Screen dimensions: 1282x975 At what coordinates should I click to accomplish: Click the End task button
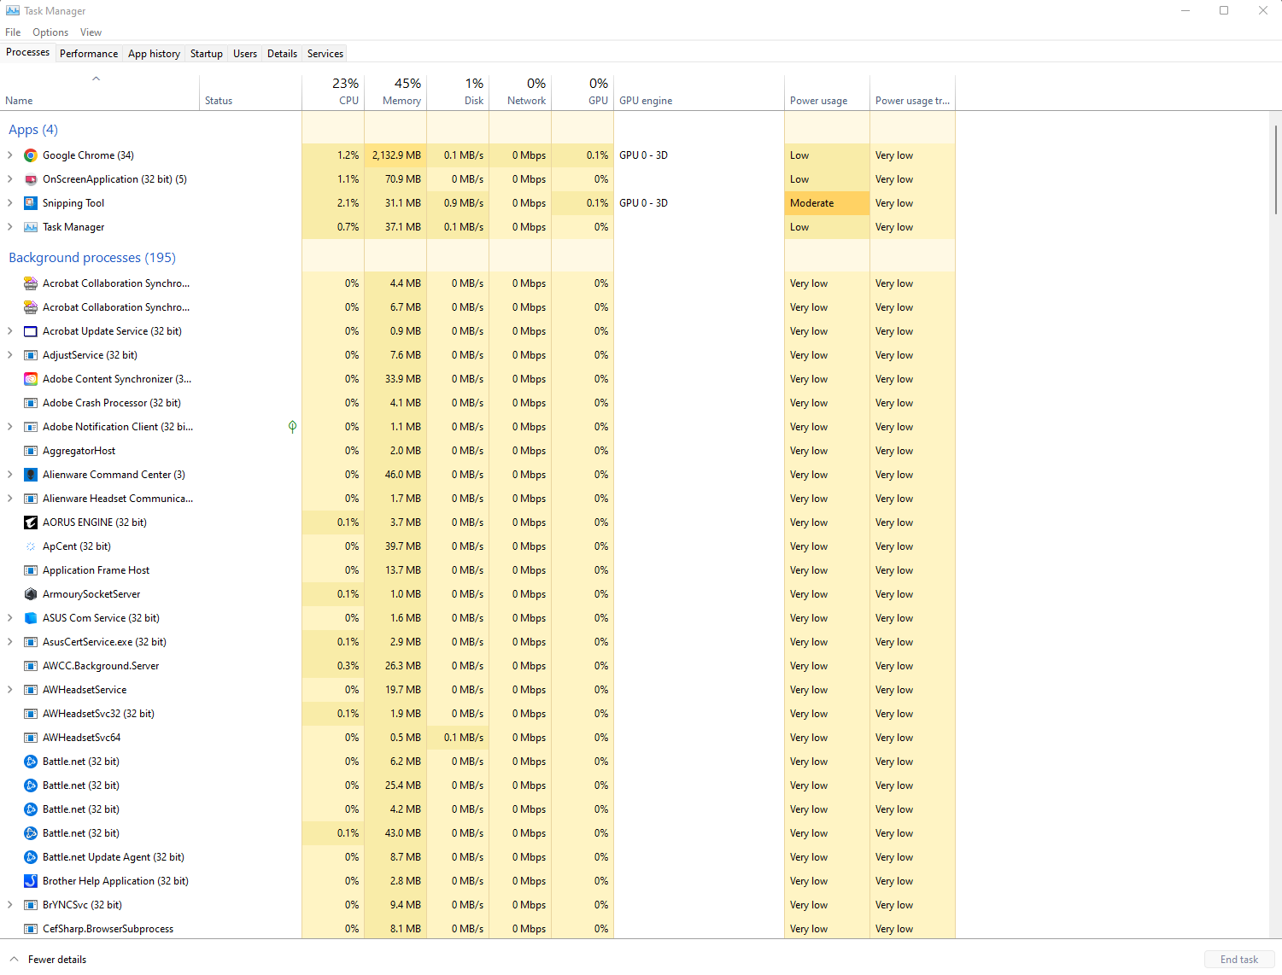pyautogui.click(x=1238, y=960)
